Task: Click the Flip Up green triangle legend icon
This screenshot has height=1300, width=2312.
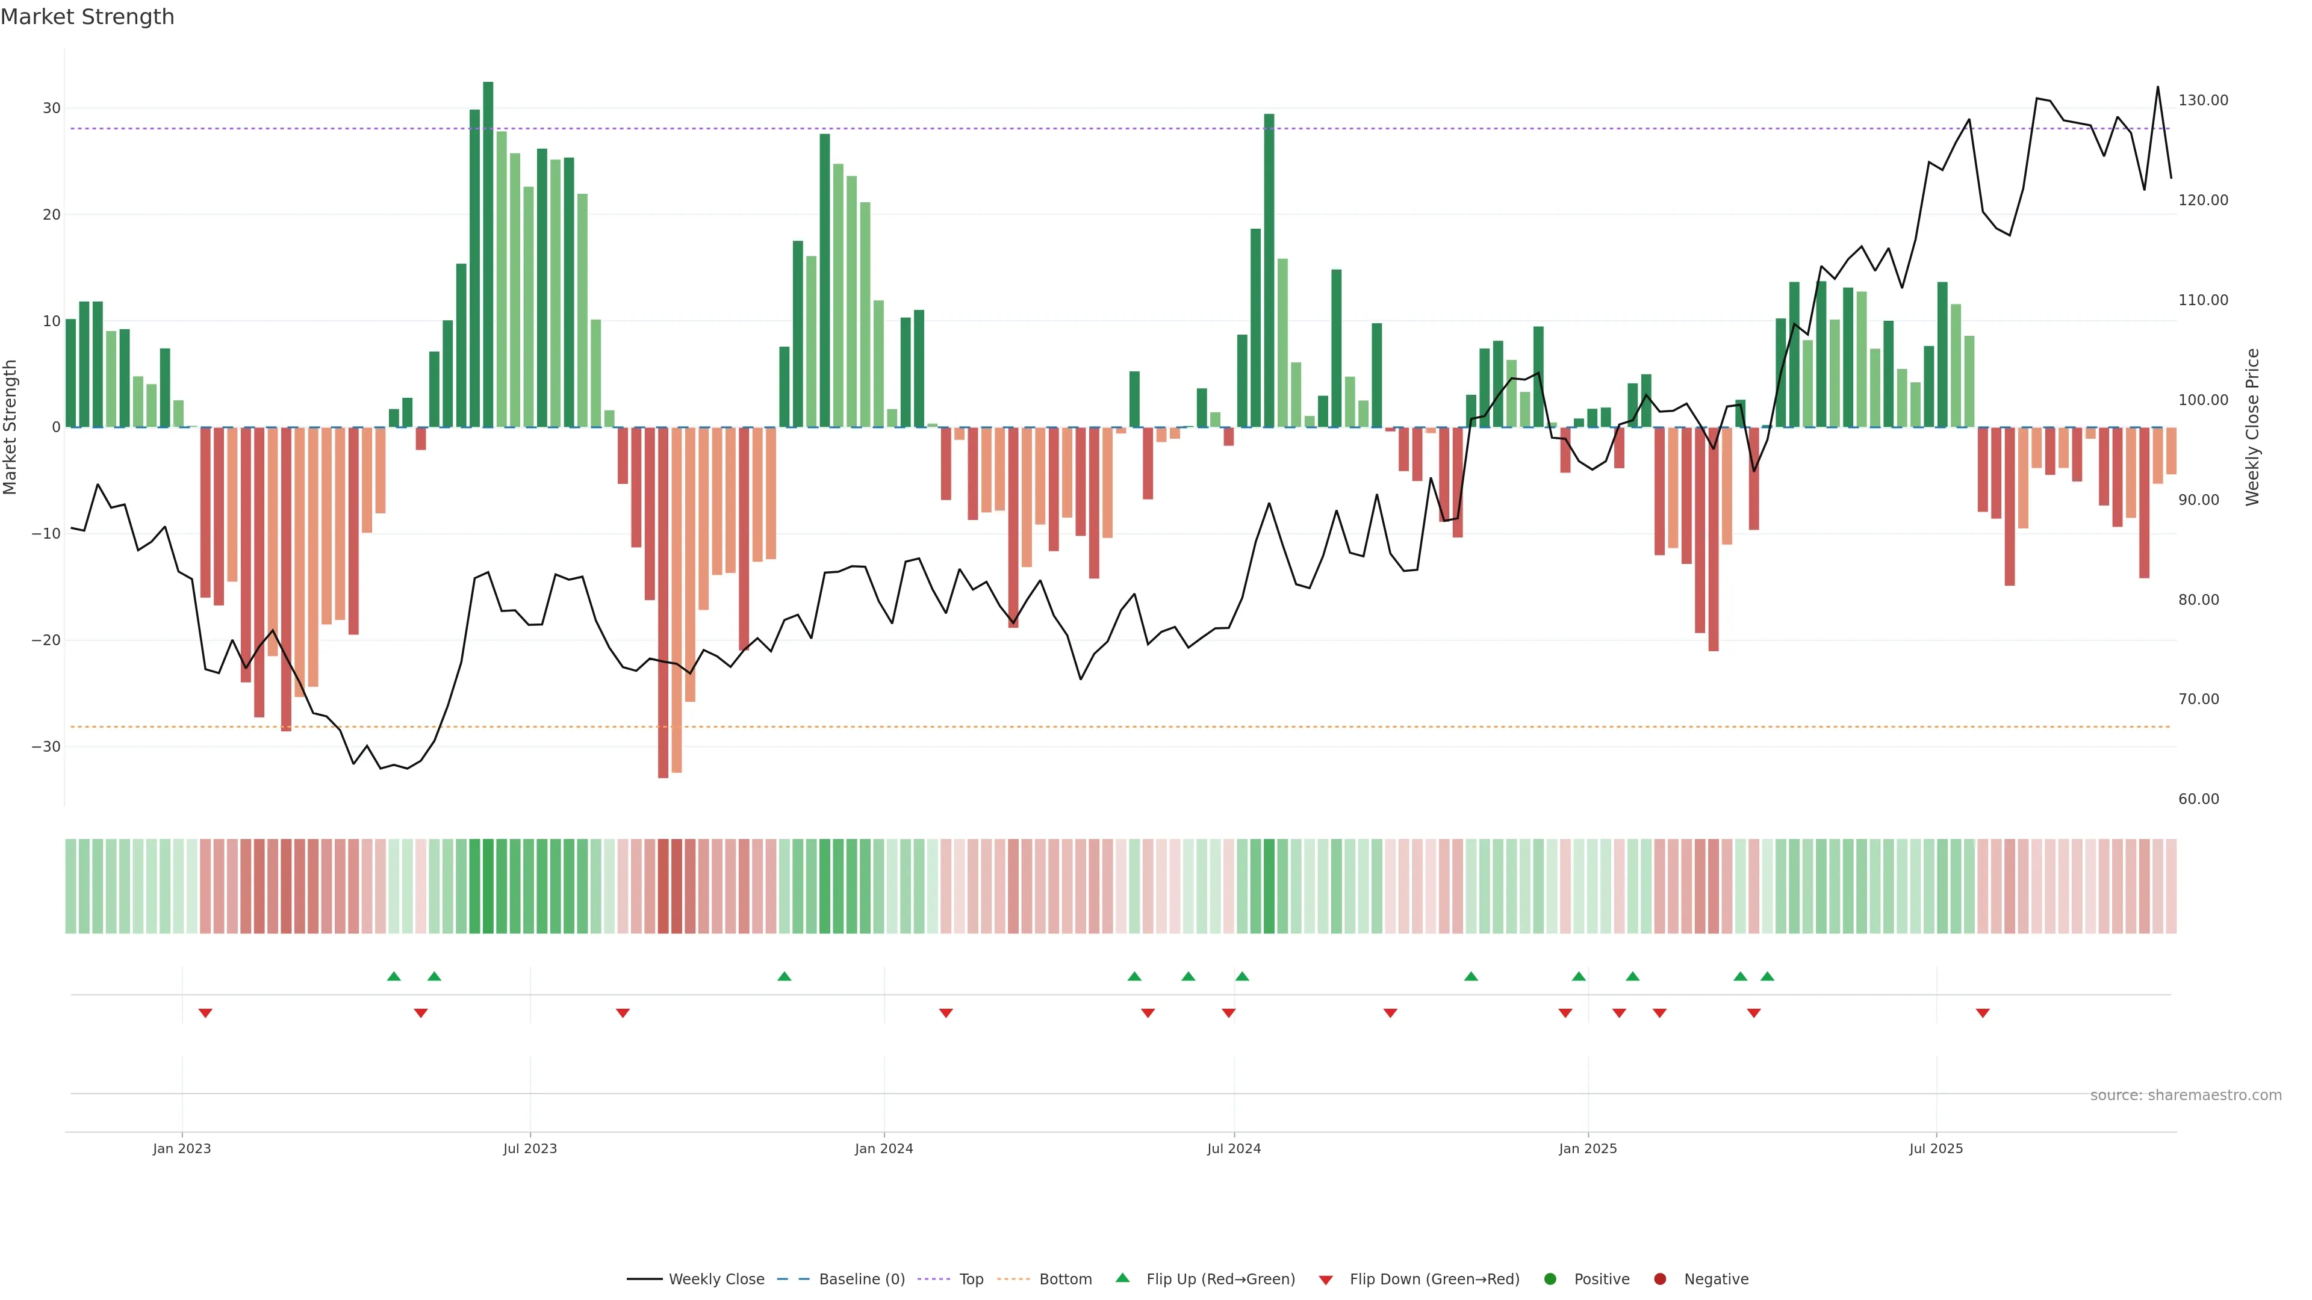Action: point(1122,1278)
